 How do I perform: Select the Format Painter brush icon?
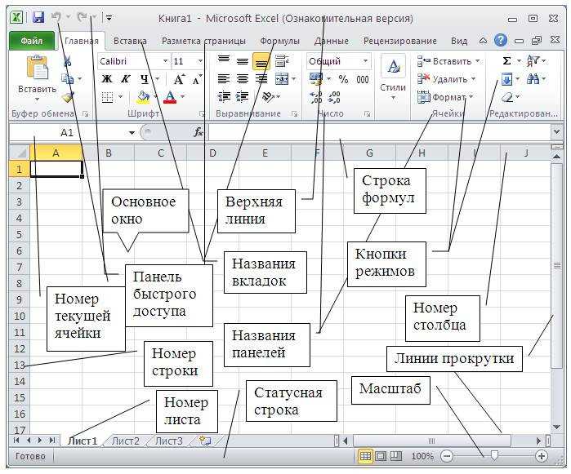pos(67,97)
